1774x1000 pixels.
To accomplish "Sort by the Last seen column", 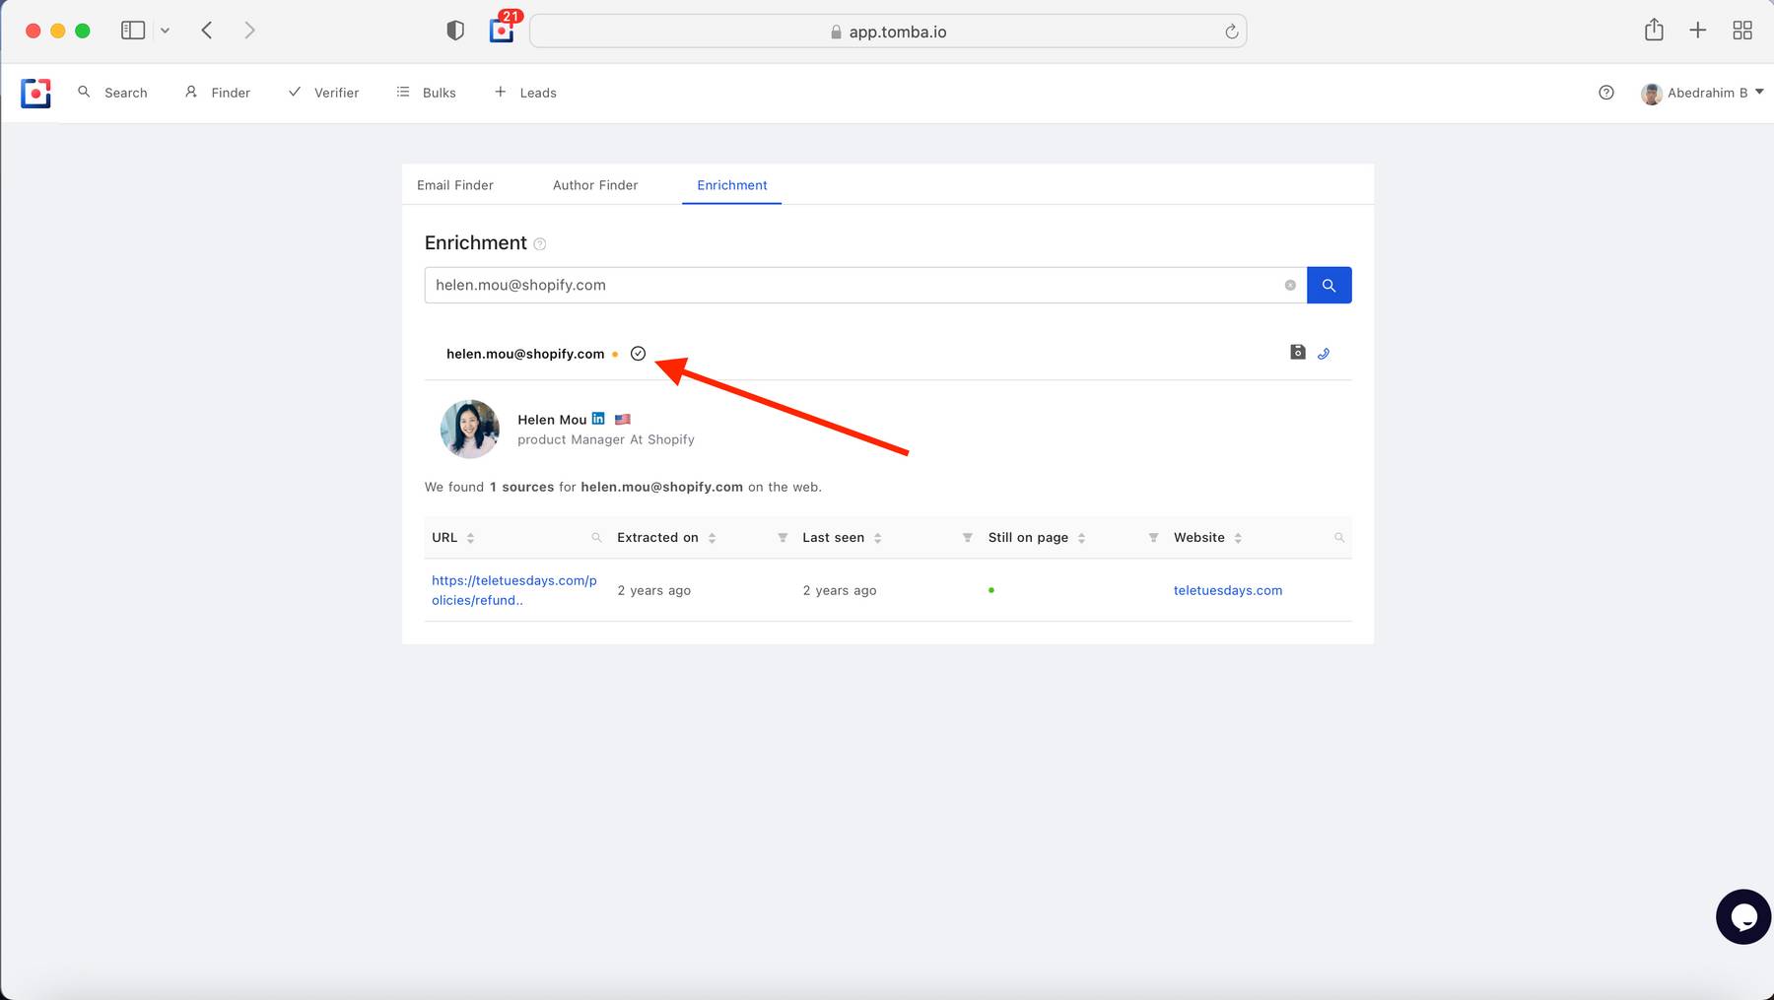I will [x=877, y=538].
